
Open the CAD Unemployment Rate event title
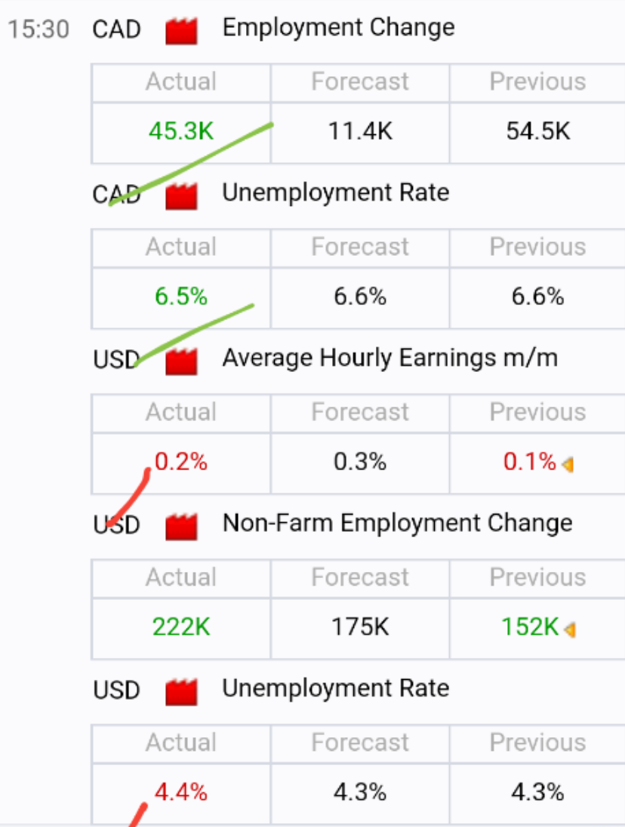tap(335, 192)
